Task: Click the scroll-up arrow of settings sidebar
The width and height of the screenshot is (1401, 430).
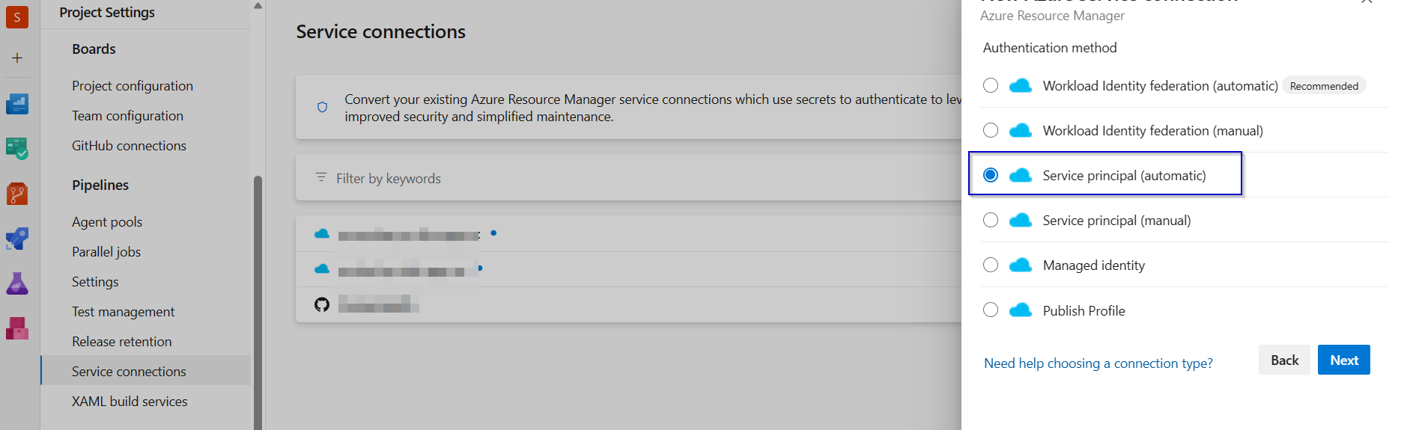Action: tap(258, 6)
